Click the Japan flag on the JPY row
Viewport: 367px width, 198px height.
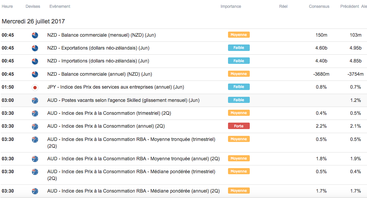tap(35, 87)
